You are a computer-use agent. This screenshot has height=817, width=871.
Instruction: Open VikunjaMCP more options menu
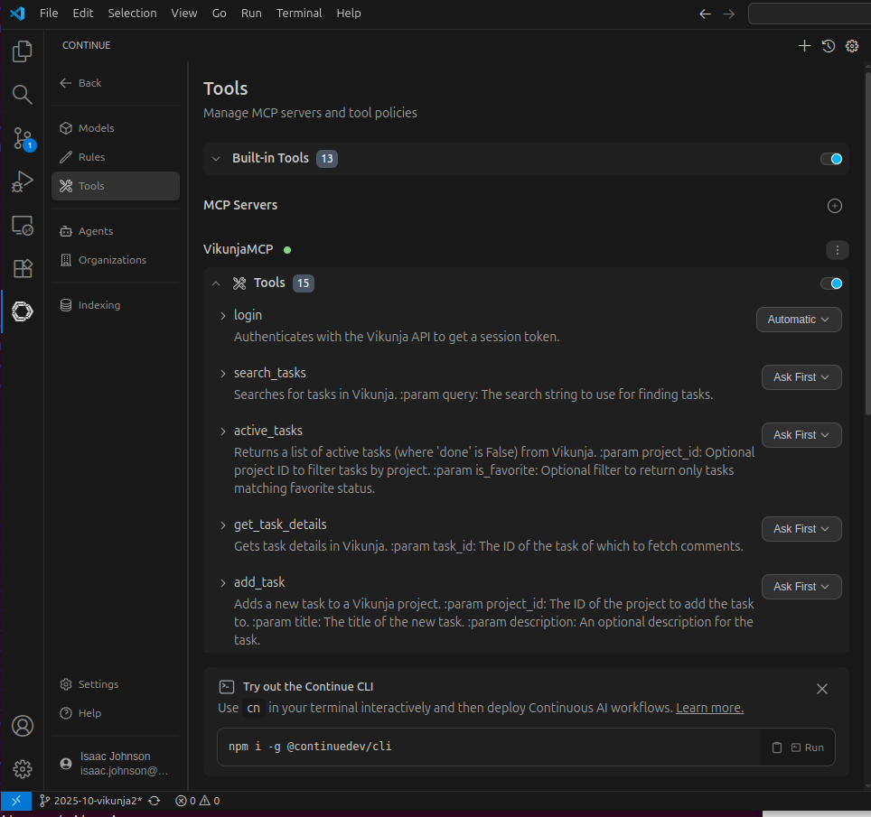point(837,250)
